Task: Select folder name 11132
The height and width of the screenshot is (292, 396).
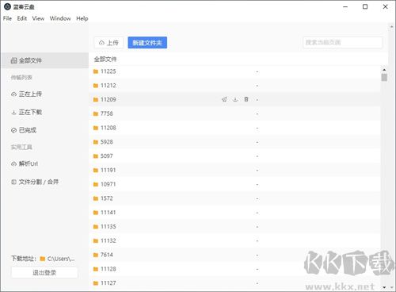Action: tap(109, 240)
